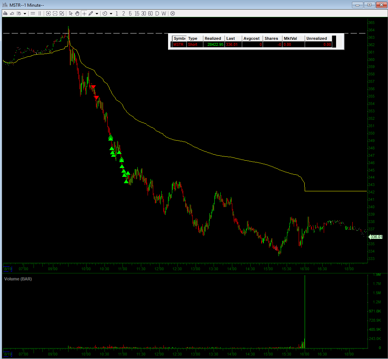The image size is (388, 359).
Task: Click the first red short-sell marker
Action: 93,87
